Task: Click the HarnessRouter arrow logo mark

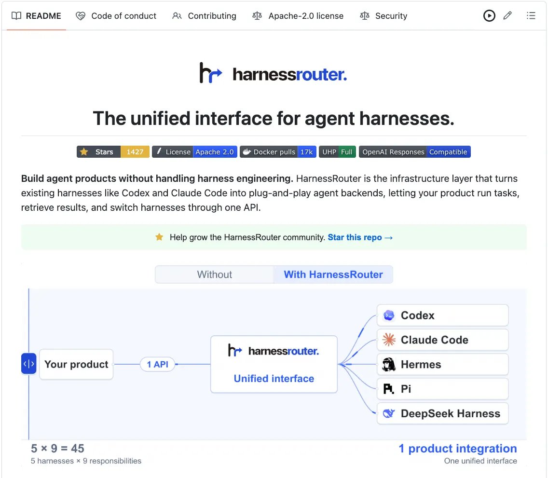Action: [x=211, y=73]
